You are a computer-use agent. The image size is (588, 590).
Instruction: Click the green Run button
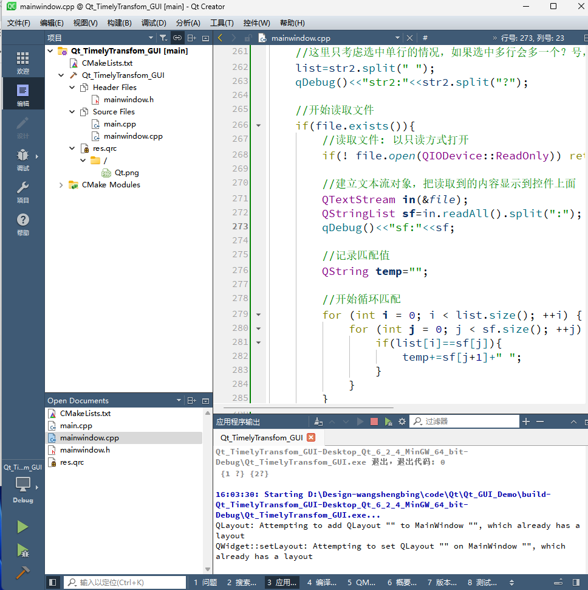(22, 527)
